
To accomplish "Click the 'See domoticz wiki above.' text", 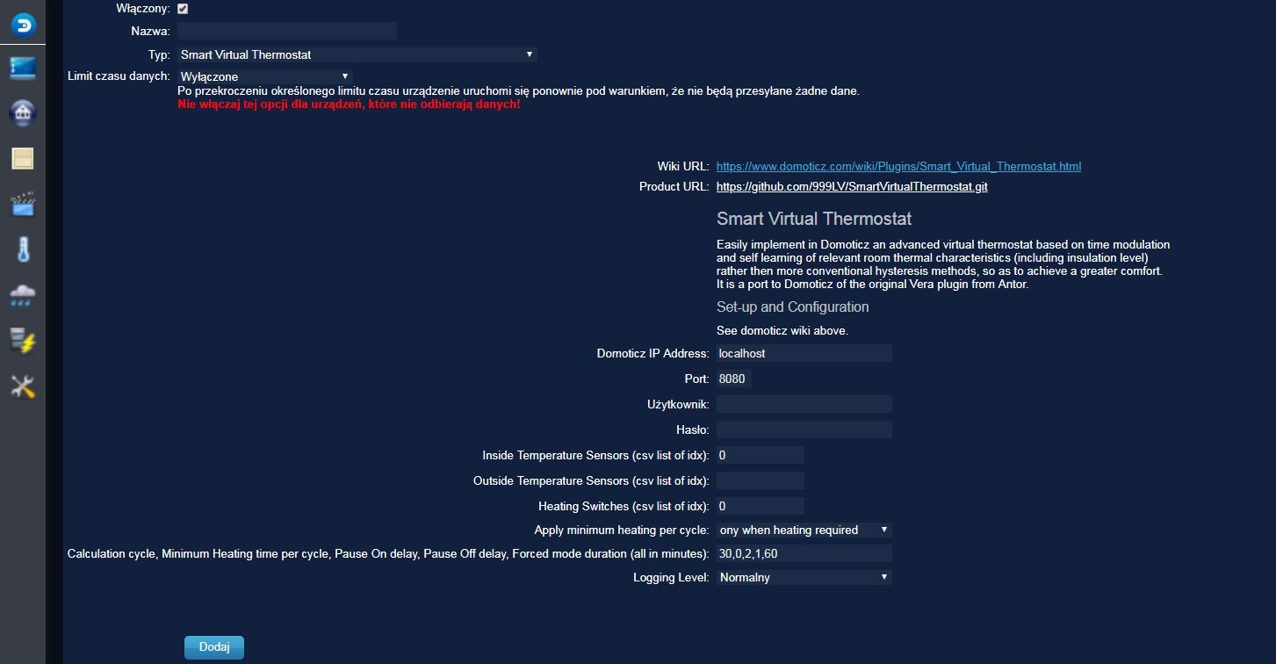I will coord(782,331).
